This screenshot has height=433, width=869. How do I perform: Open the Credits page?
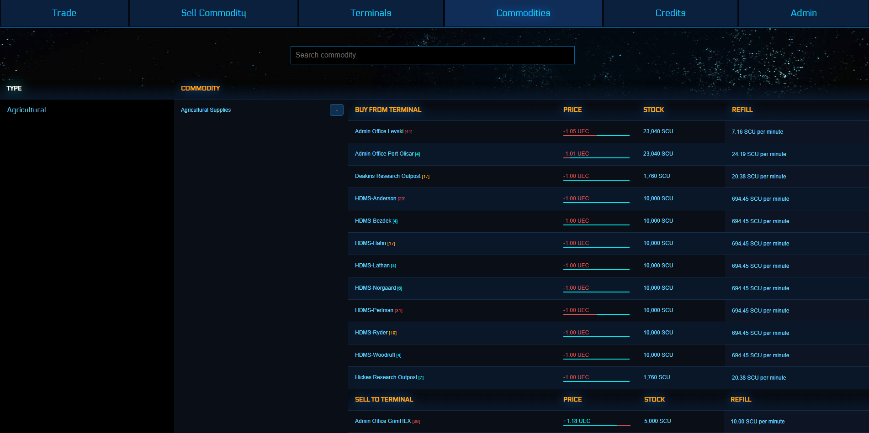(x=670, y=13)
